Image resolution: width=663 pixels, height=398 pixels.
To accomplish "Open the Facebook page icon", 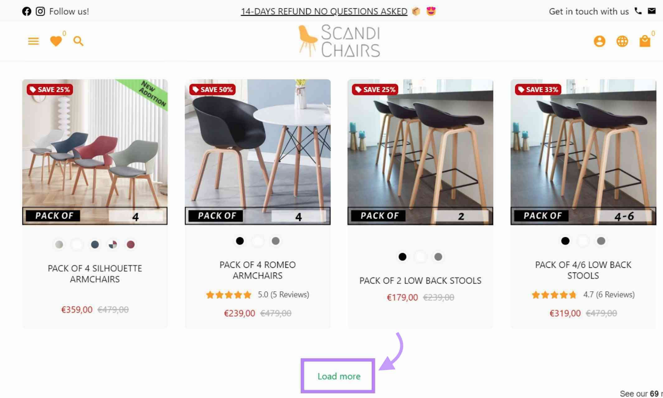I will pos(27,12).
